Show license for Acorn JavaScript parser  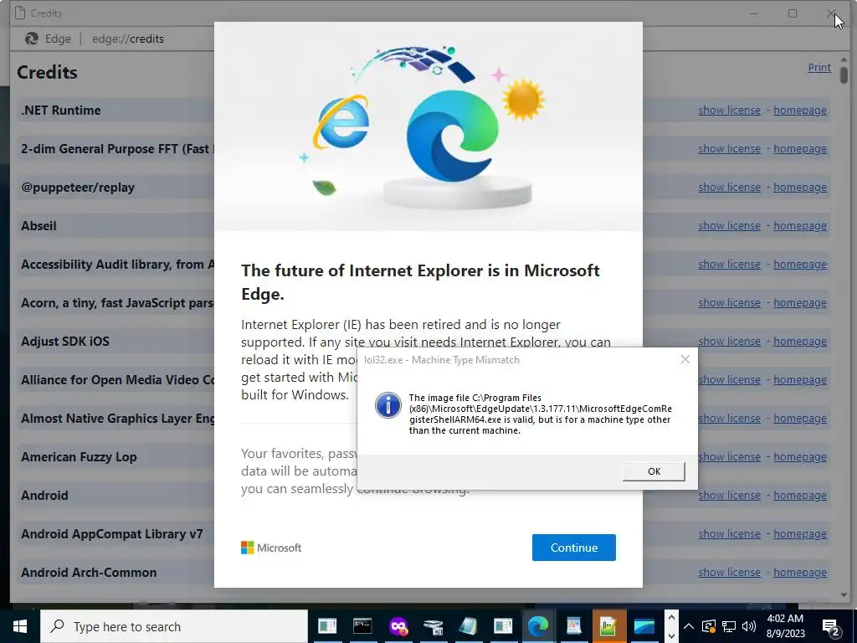729,302
